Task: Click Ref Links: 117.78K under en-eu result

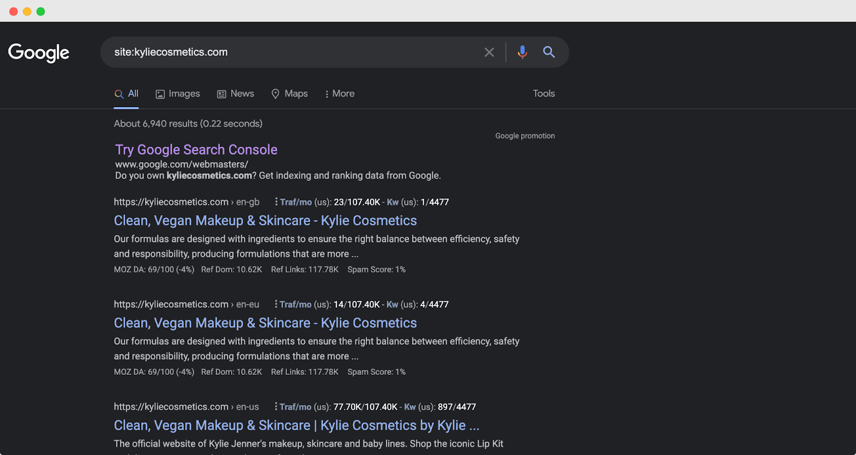Action: (x=305, y=371)
